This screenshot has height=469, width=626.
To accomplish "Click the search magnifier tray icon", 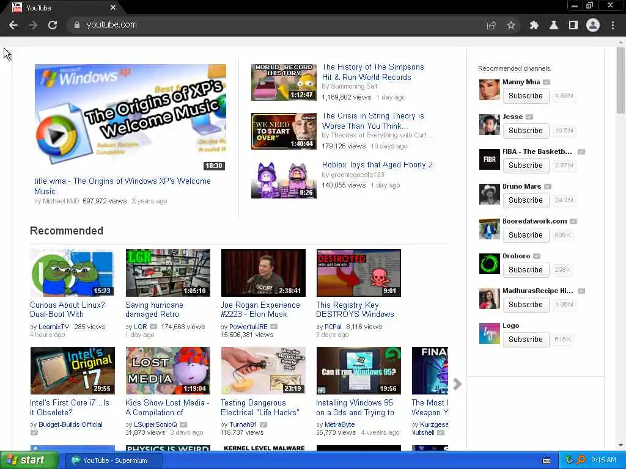I will click(x=581, y=460).
